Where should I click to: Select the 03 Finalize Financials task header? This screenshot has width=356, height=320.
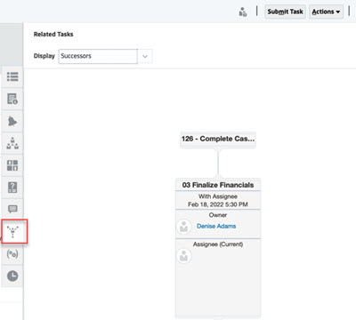pyautogui.click(x=218, y=185)
